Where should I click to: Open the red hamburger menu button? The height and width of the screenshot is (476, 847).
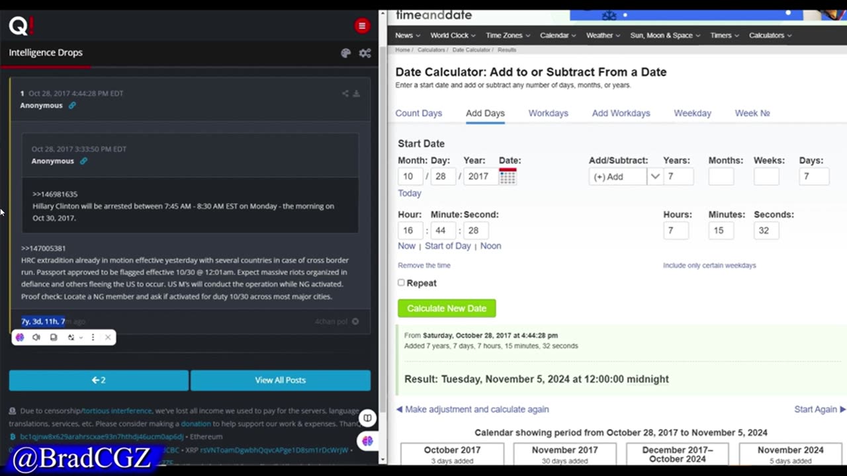point(361,26)
